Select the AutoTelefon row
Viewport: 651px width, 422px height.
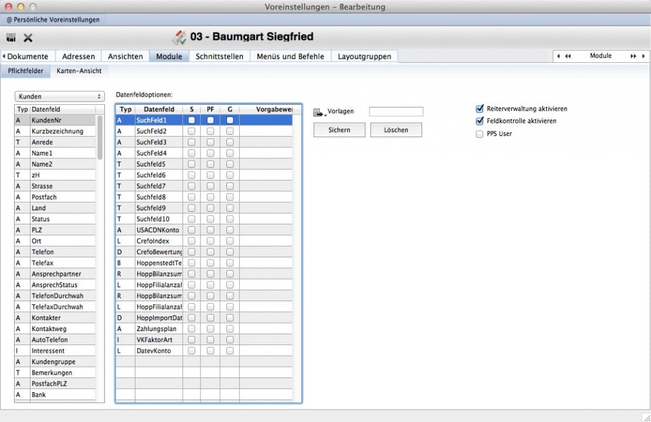[55, 339]
